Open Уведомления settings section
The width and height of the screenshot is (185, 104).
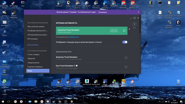[33, 63]
